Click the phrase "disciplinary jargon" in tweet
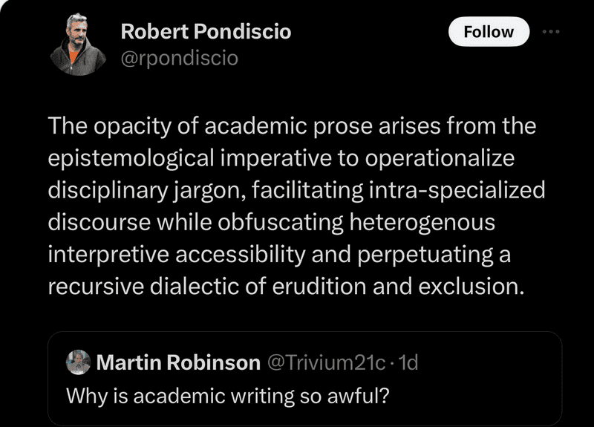594x427 pixels. 146,190
